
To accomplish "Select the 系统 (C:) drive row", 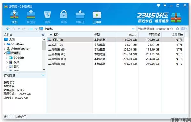I will tap(116, 40).
